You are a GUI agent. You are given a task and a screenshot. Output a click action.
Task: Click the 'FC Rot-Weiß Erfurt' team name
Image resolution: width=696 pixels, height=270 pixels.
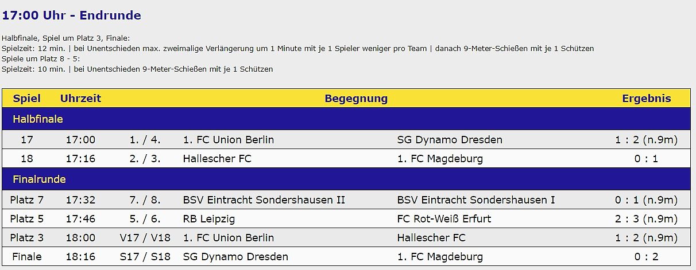pyautogui.click(x=444, y=219)
